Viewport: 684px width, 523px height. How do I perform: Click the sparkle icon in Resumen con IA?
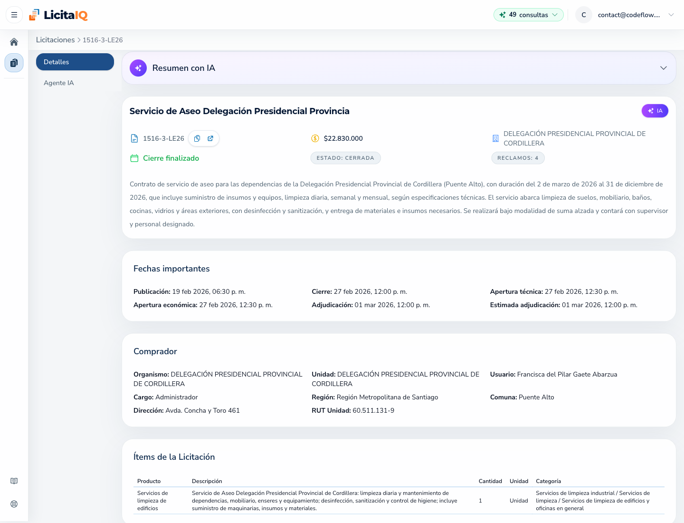138,68
